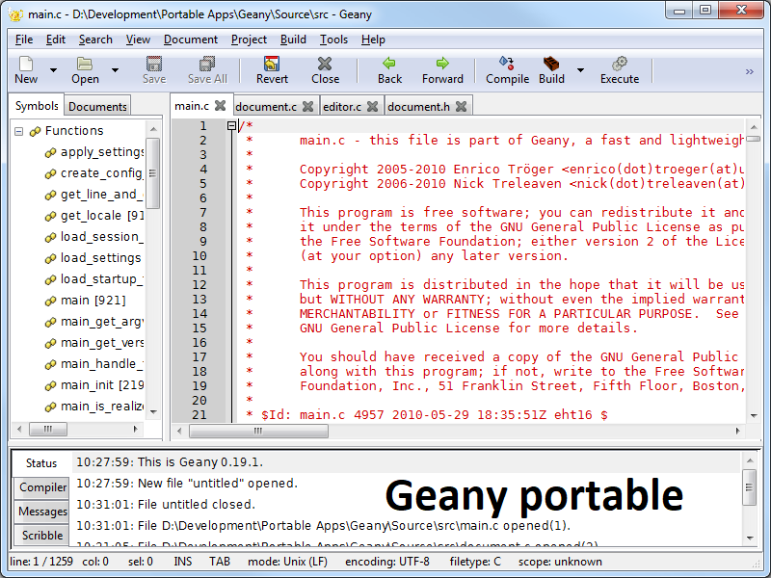
Task: Click the symbols panel vertical scrollbar thumb
Action: (153, 173)
